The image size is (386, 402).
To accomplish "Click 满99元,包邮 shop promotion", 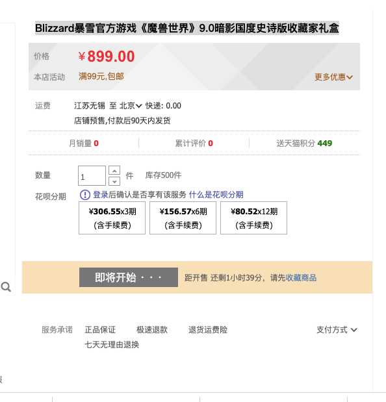I will pyautogui.click(x=101, y=77).
